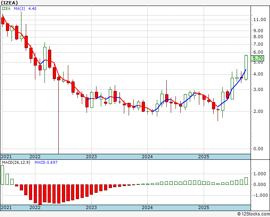Screen dimensions: 270x217
Task: Click the 2022 label on price chart timeline
Action: pyautogui.click(x=35, y=157)
